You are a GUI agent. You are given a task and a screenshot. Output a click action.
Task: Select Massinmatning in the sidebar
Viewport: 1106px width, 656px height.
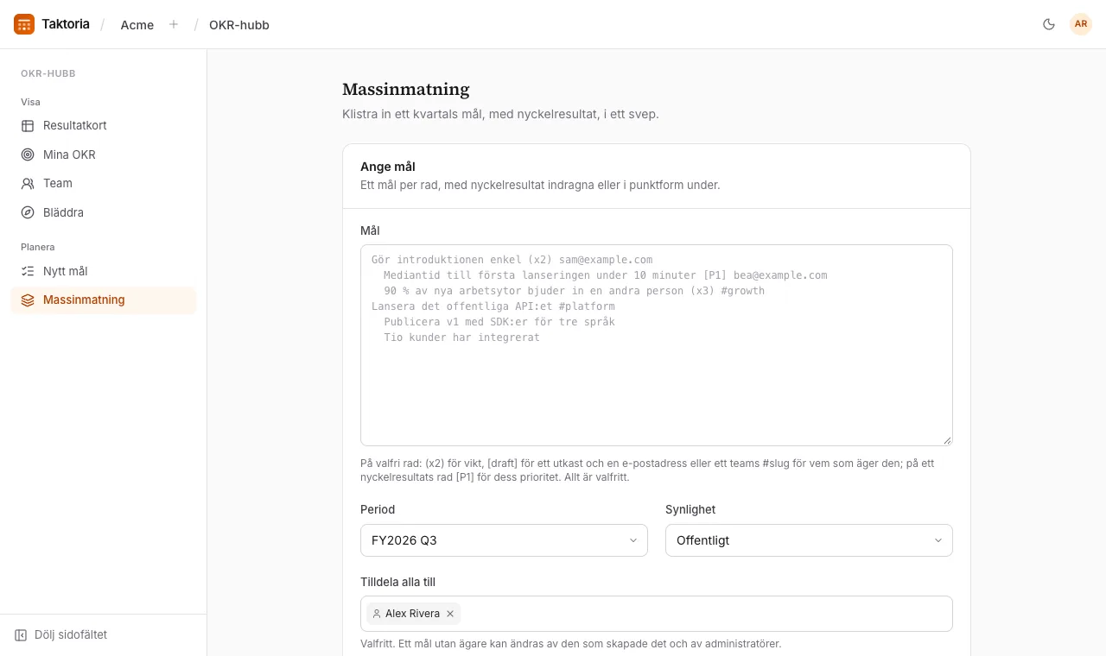coord(103,300)
